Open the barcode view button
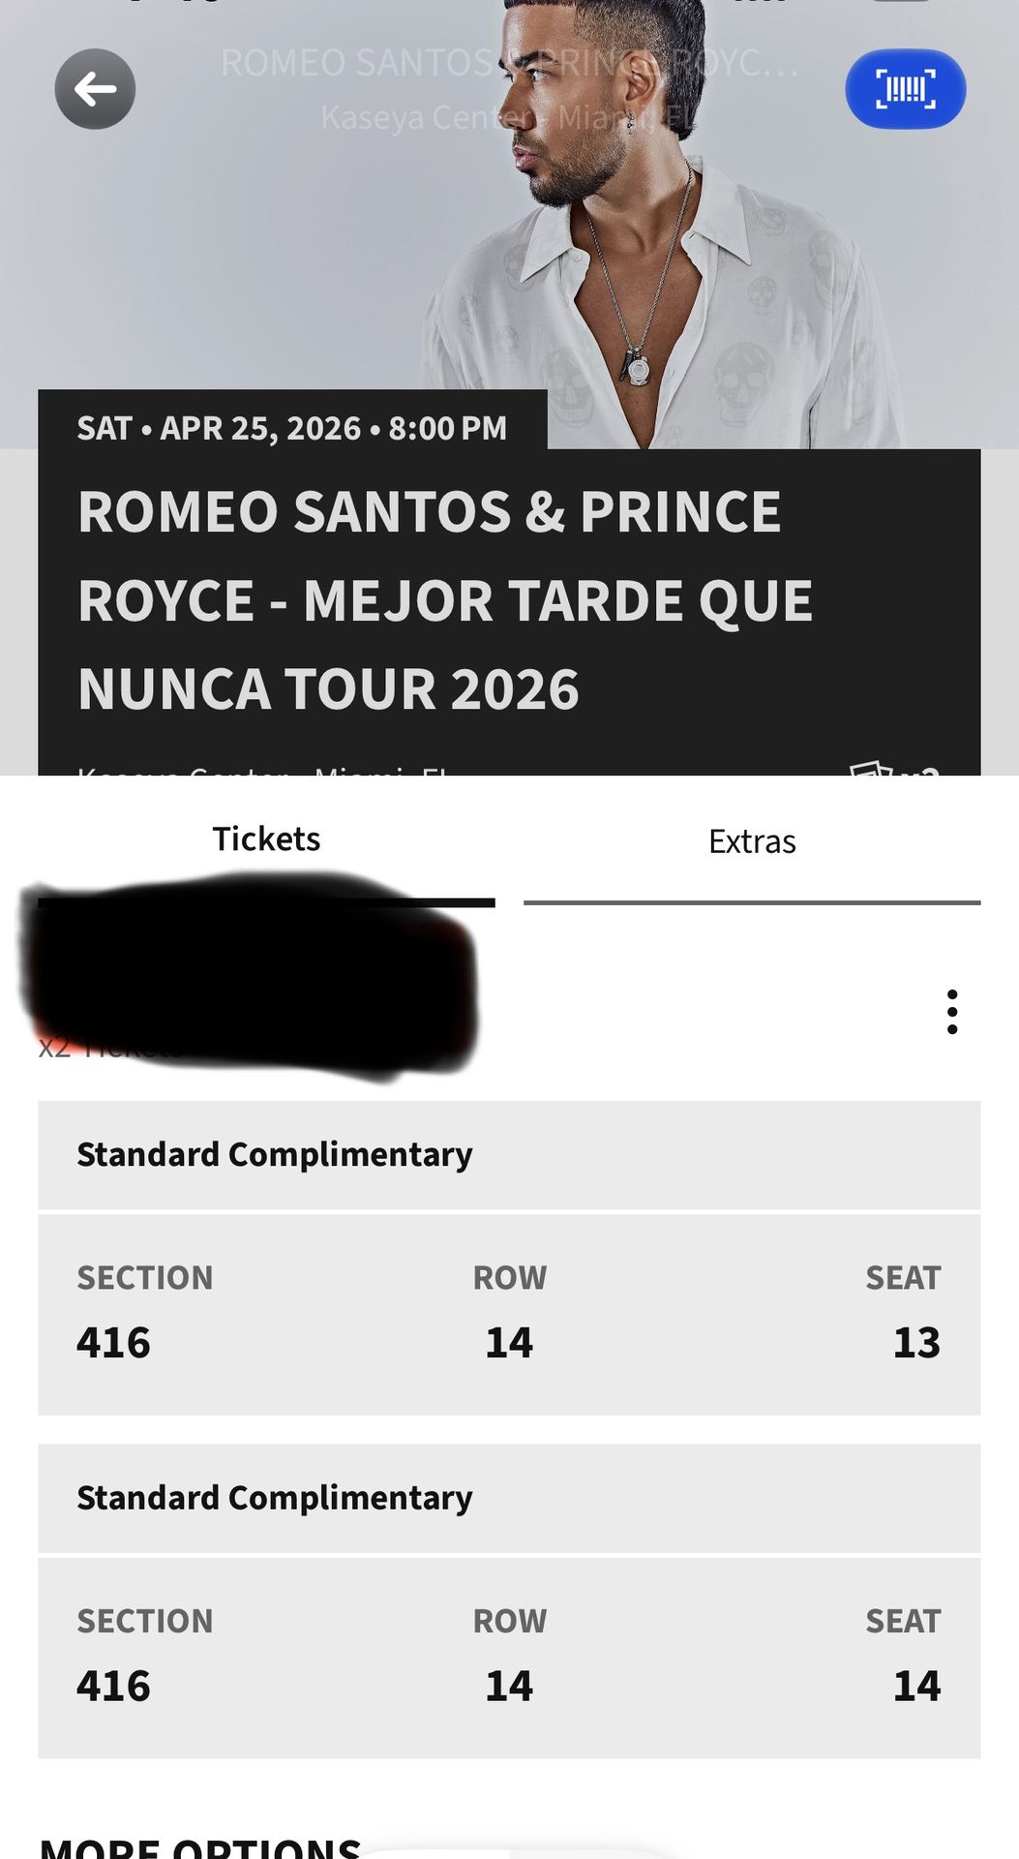This screenshot has height=1859, width=1019. [x=905, y=89]
